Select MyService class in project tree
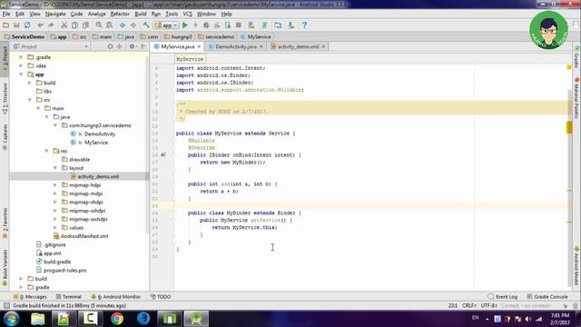581x327 pixels. (96, 143)
